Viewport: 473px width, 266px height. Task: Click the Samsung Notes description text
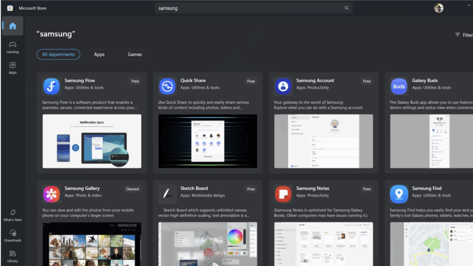pos(321,213)
